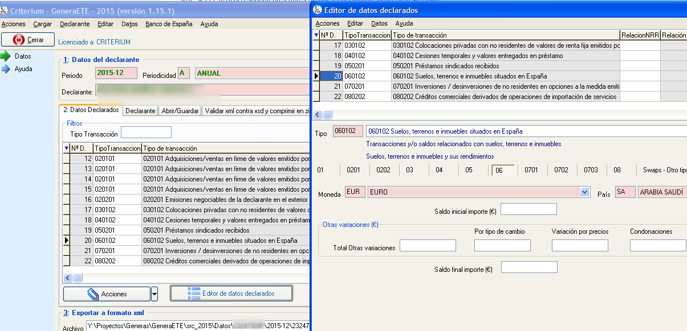Image resolution: width=687 pixels, height=331 pixels.
Task: Open the Banco de España menu
Action: (169, 24)
